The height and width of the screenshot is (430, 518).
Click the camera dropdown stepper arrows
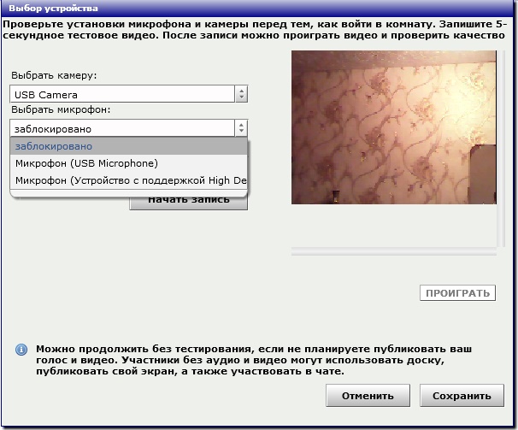coord(242,94)
